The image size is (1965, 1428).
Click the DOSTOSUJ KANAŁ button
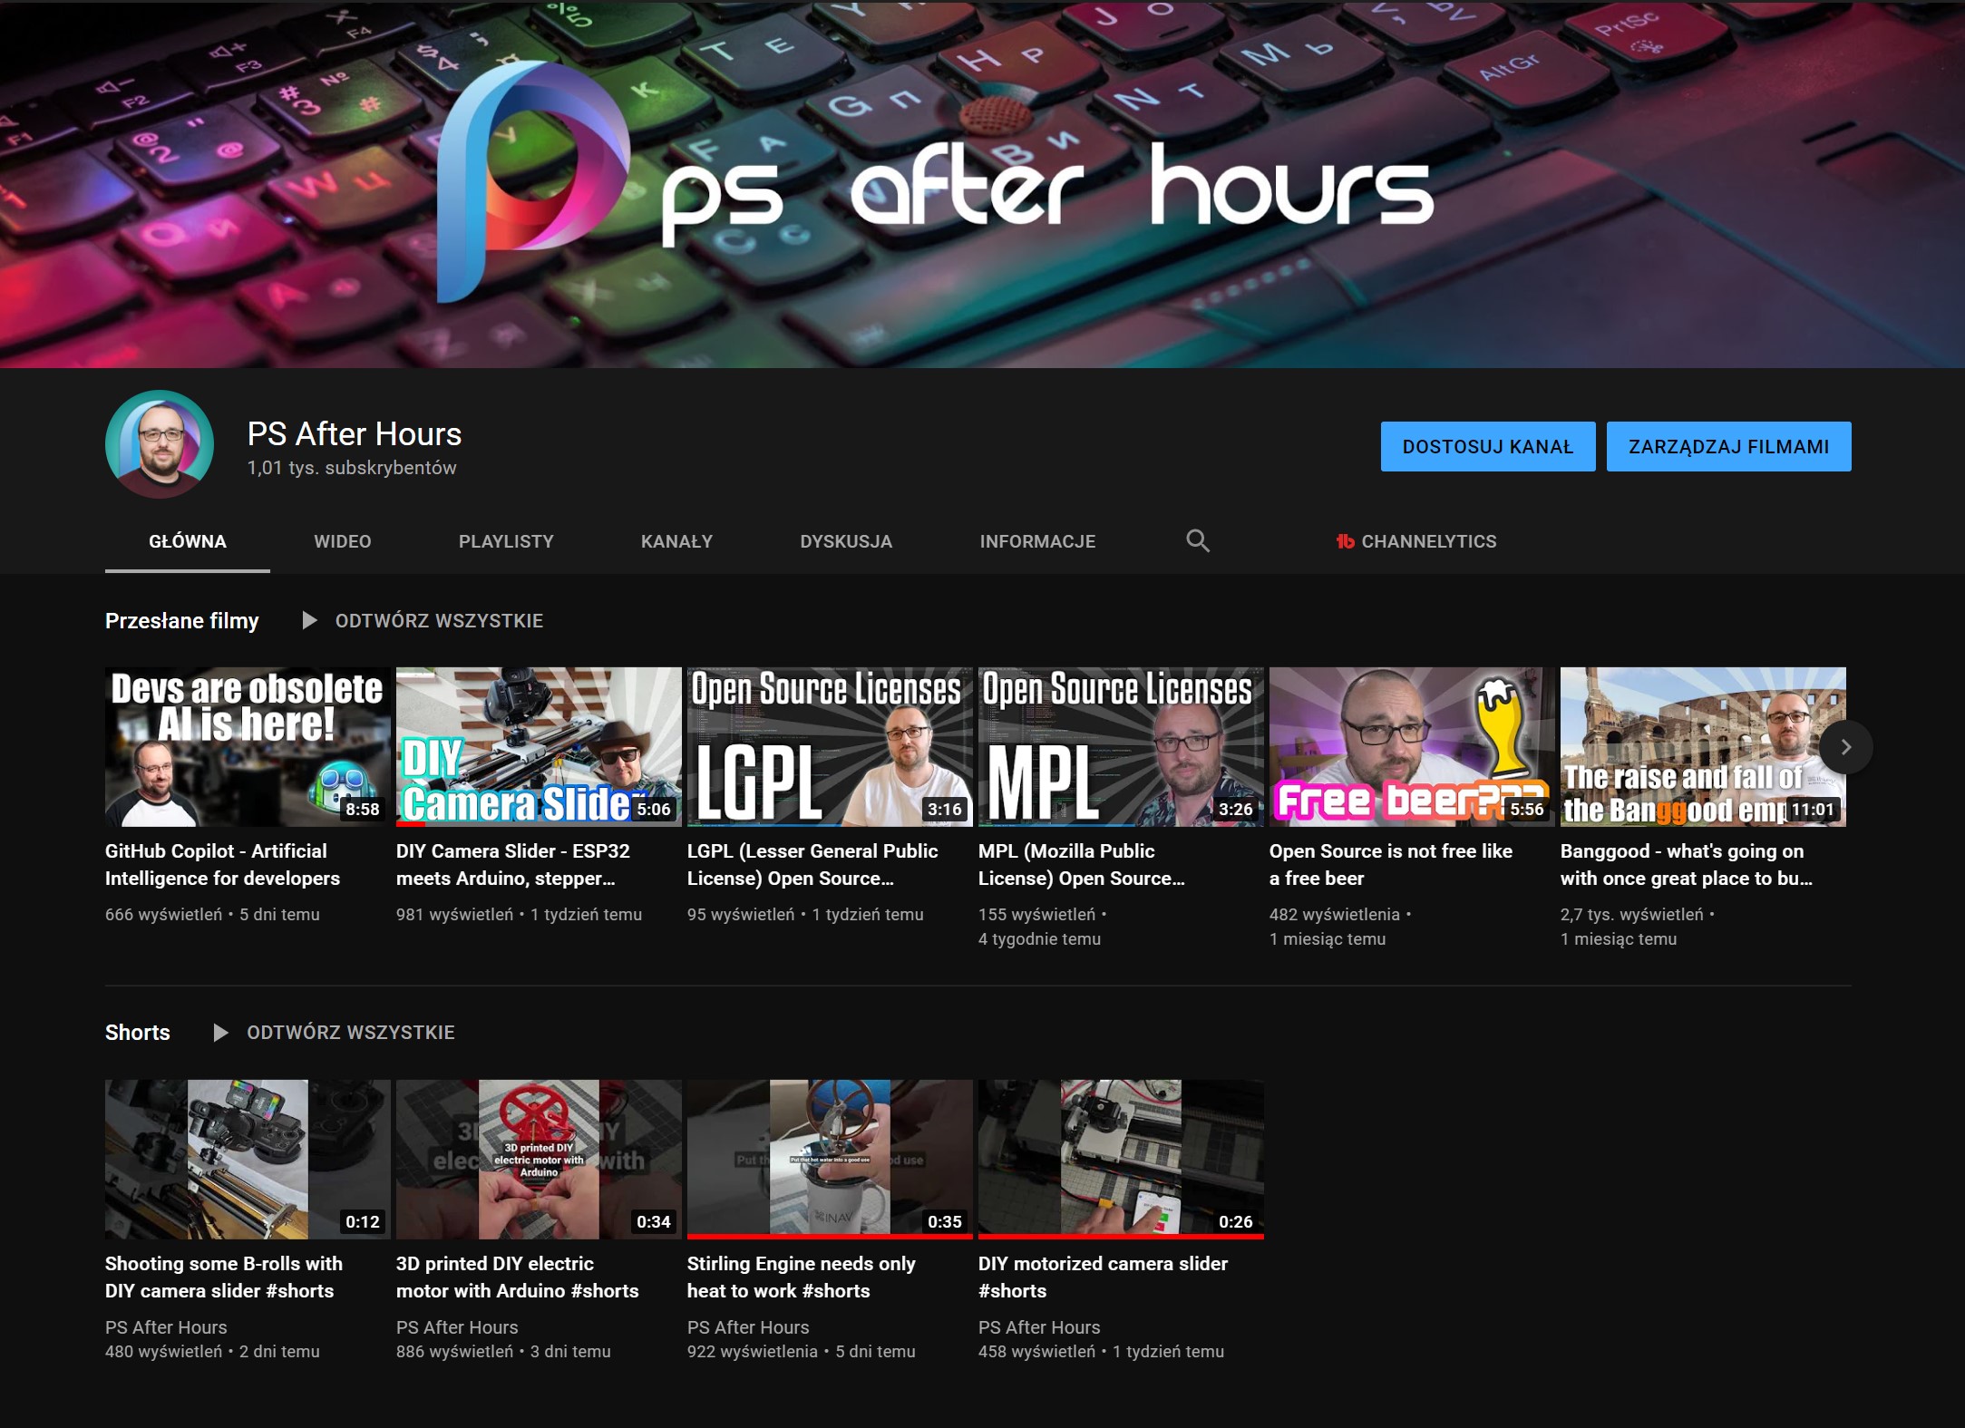[1488, 446]
